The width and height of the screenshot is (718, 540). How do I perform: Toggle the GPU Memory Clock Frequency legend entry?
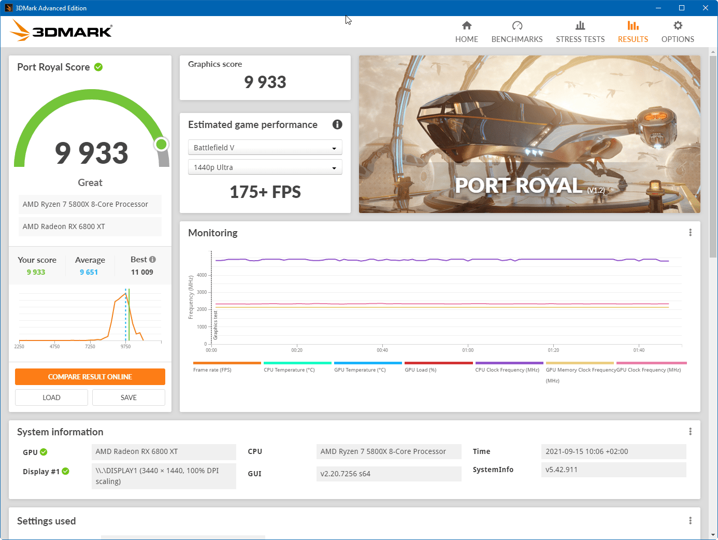click(580, 372)
